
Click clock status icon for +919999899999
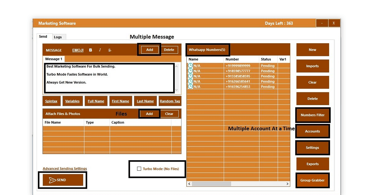(190, 66)
